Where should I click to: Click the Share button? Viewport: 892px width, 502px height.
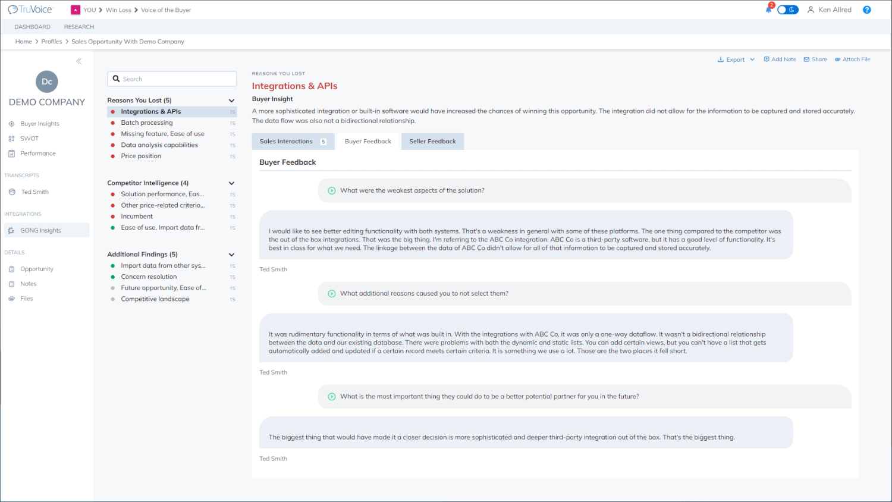815,59
